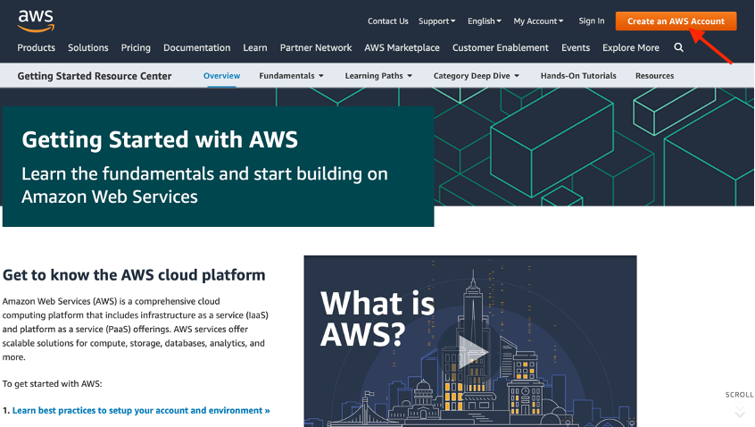Click the AWS logo

tap(36, 21)
